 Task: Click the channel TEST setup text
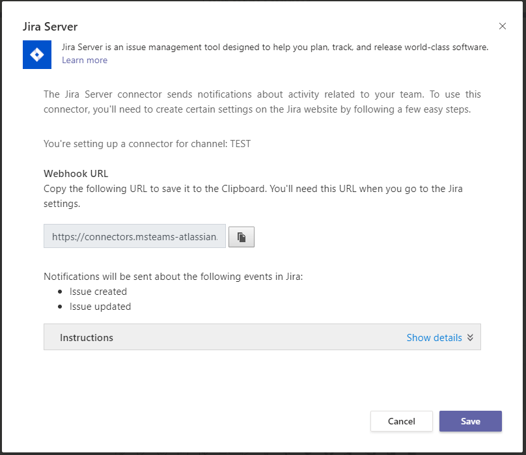(x=147, y=144)
